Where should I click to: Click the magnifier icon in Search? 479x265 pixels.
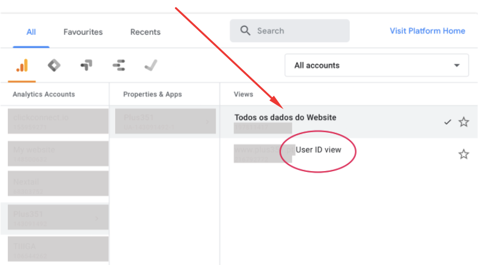246,30
